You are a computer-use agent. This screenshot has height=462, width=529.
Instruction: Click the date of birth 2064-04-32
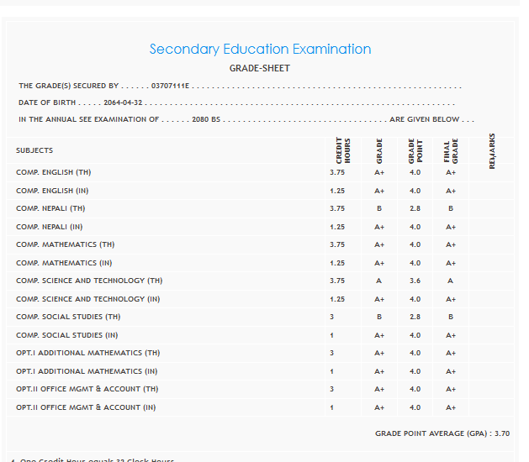124,102
